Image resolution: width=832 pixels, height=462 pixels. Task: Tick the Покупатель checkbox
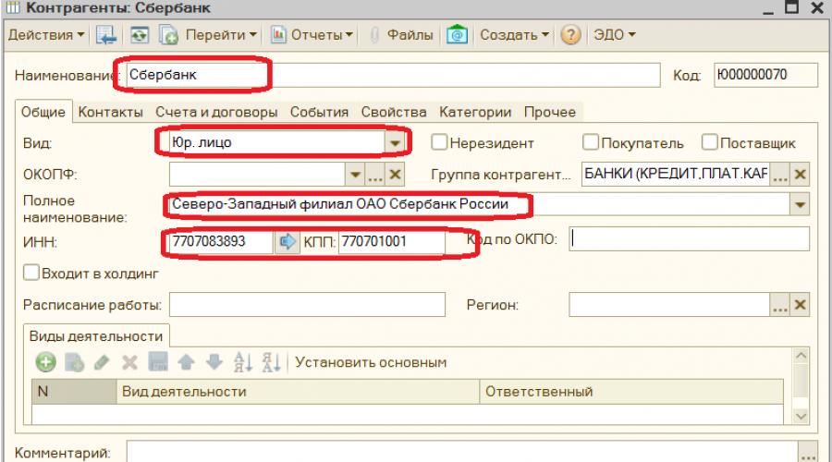click(x=591, y=143)
